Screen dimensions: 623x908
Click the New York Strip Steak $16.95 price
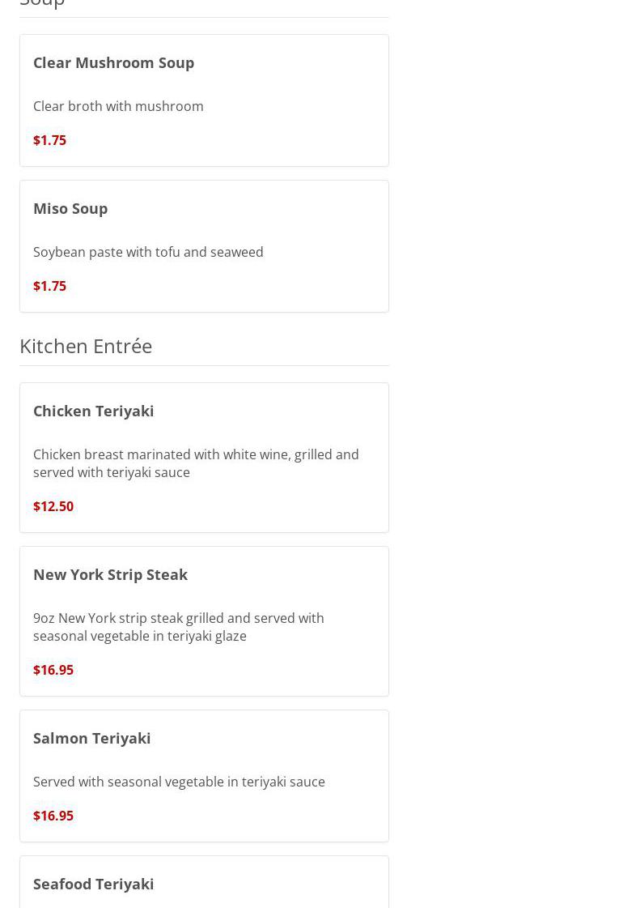point(53,670)
